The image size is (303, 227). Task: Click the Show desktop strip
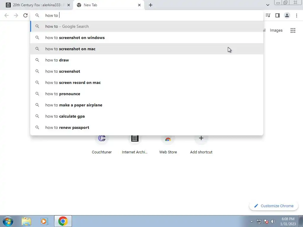301,221
